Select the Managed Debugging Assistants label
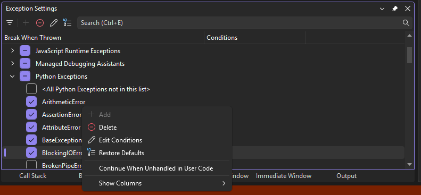 point(80,64)
